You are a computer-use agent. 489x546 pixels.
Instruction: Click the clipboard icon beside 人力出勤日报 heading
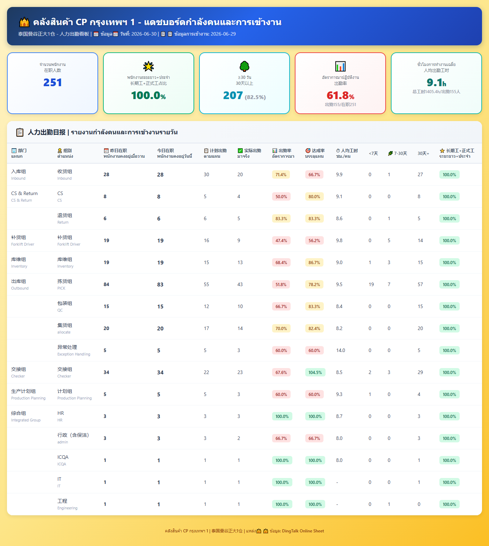click(20, 132)
